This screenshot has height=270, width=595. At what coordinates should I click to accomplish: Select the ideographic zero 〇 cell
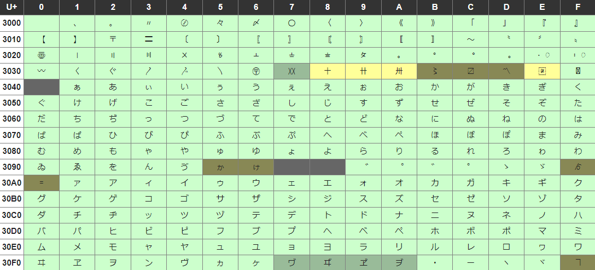(x=291, y=24)
